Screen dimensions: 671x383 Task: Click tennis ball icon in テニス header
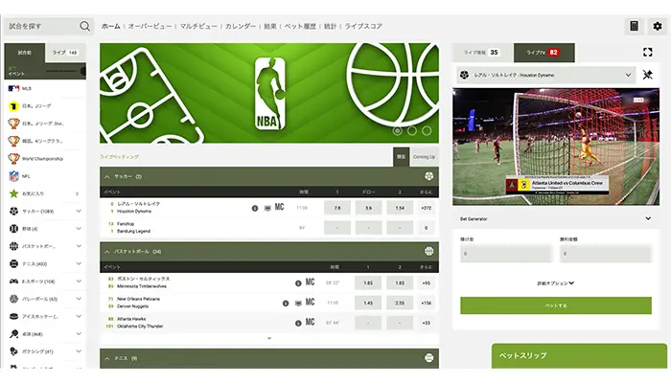428,358
